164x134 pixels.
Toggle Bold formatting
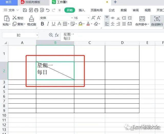[x=42, y=24]
